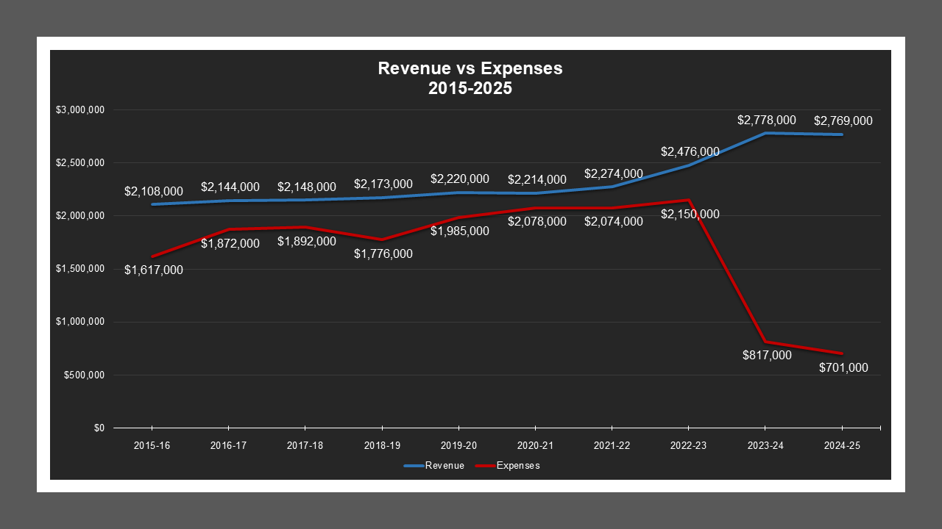This screenshot has height=529, width=942.
Task: Click the $2,108,000 revenue data label
Action: click(x=153, y=191)
